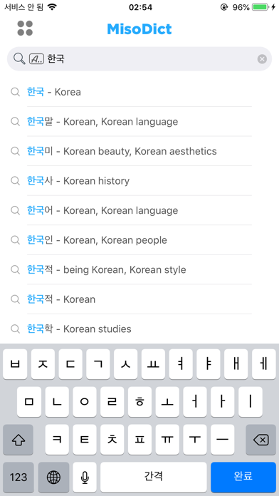Image resolution: width=279 pixels, height=496 pixels.
Task: Switch keyboard language with globe key
Action: click(x=53, y=477)
